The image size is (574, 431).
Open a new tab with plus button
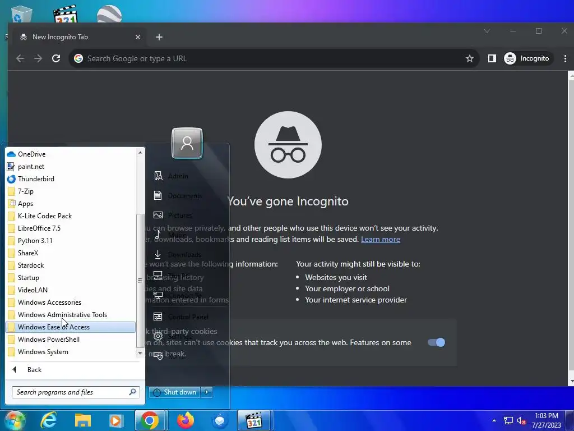[x=159, y=37]
